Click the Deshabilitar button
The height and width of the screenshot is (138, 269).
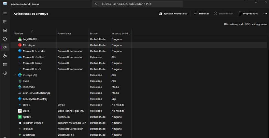click(x=223, y=14)
